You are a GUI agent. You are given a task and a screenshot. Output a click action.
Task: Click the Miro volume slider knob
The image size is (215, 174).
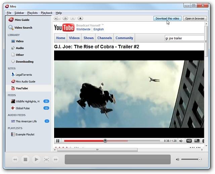200,159
